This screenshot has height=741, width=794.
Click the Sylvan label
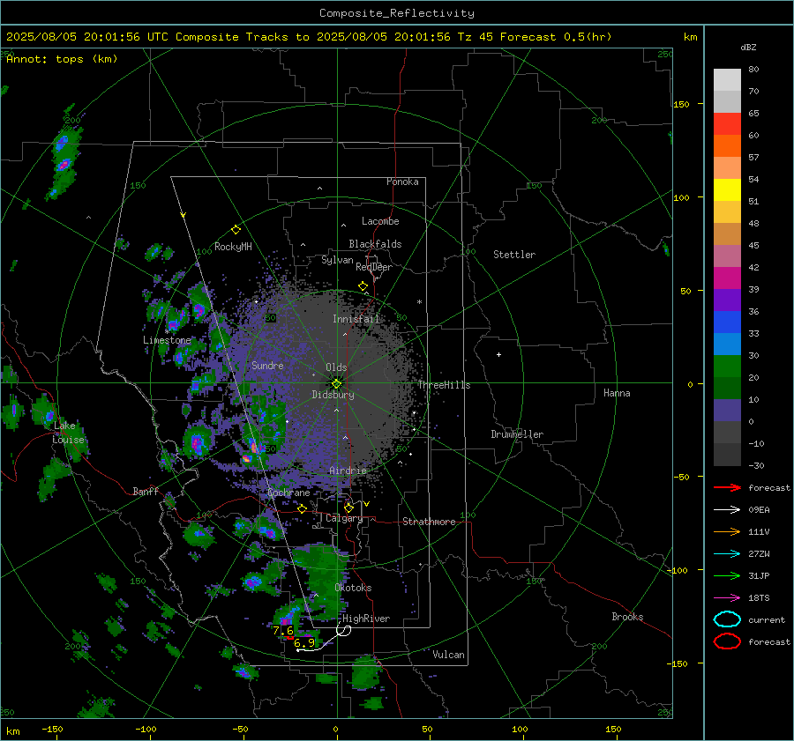(337, 260)
